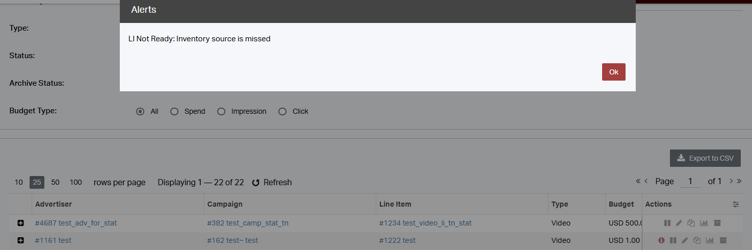Click the page number input field
The width and height of the screenshot is (752, 250).
690,182
